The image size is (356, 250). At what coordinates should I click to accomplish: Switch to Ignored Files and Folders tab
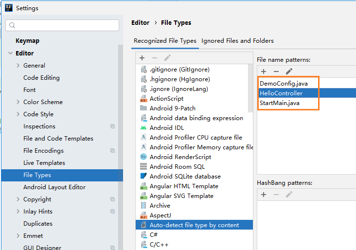(237, 41)
